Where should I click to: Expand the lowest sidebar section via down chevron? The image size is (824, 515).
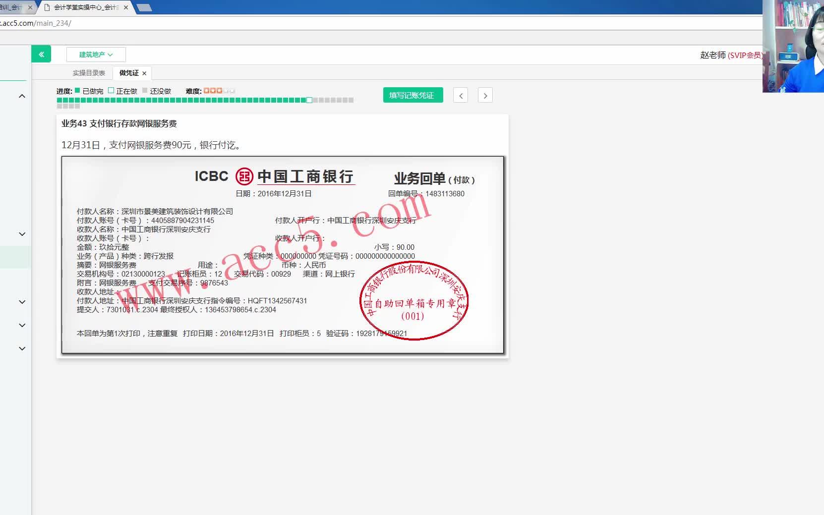tap(21, 348)
